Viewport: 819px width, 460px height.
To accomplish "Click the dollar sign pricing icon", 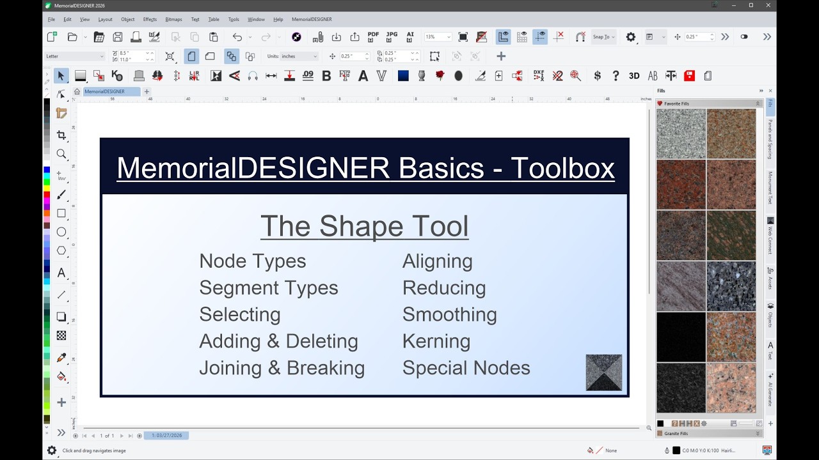I will [x=598, y=75].
